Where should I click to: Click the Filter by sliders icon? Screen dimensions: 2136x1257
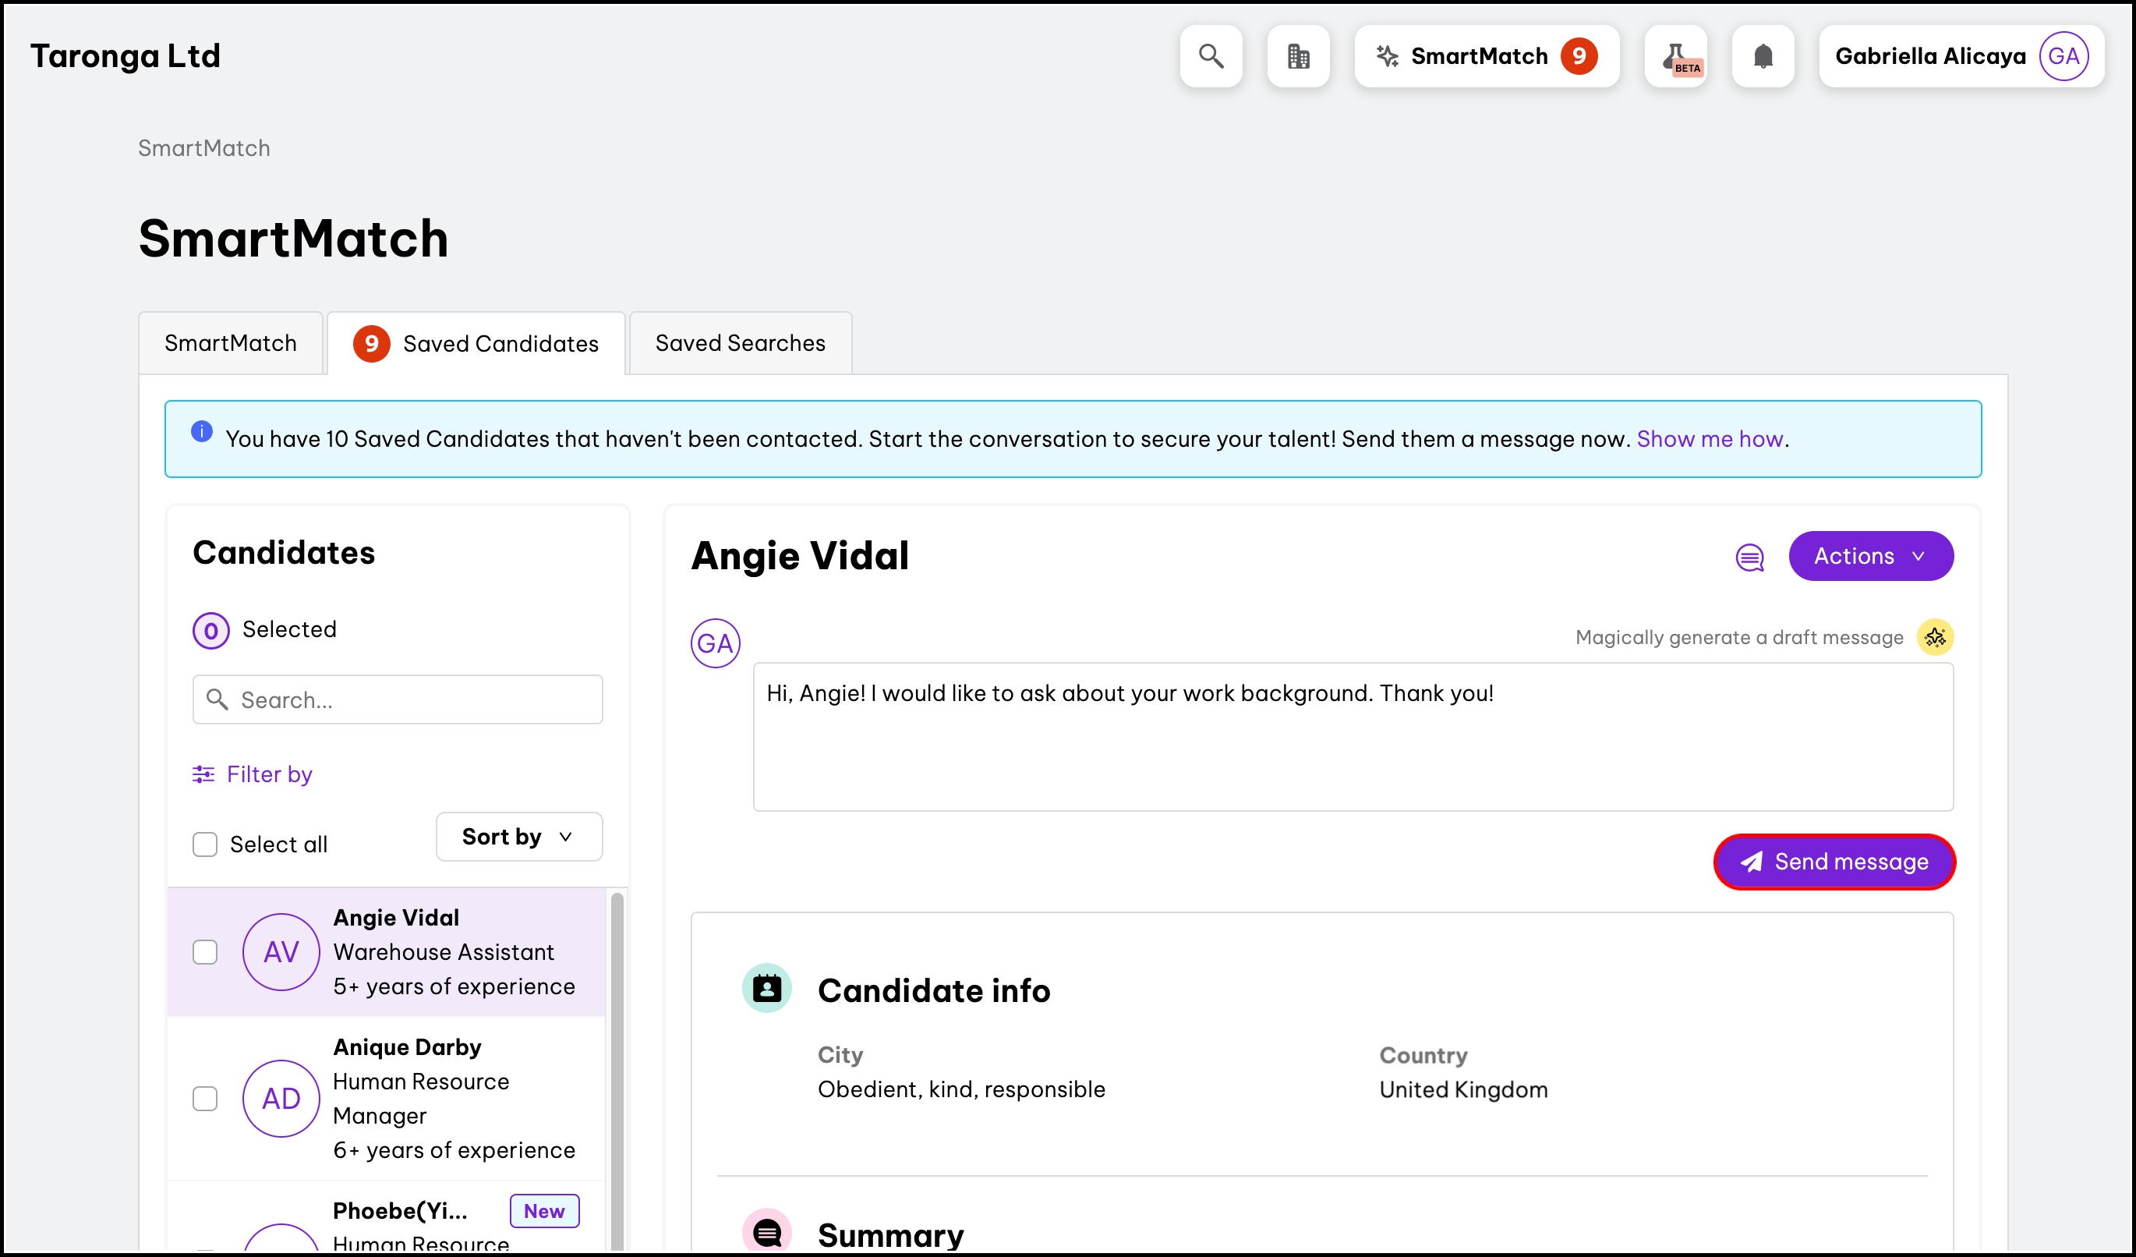click(x=203, y=774)
